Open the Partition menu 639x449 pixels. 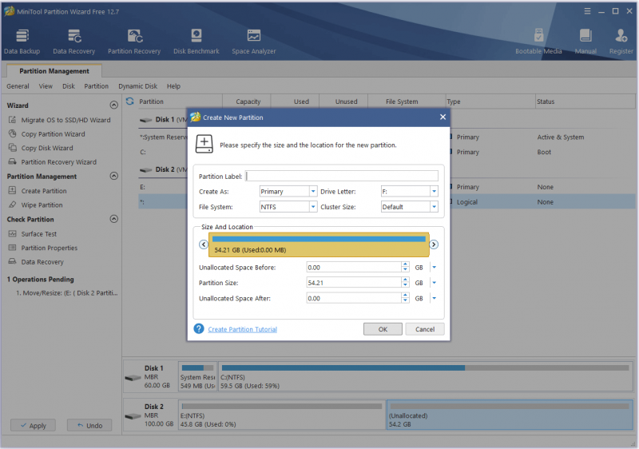coord(96,86)
